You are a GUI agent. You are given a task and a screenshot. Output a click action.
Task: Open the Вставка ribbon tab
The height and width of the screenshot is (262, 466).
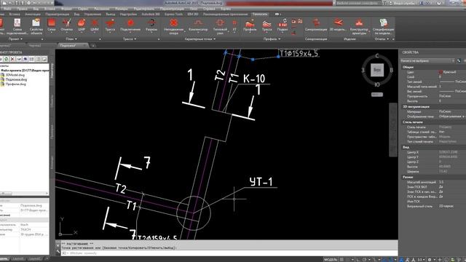[15, 14]
